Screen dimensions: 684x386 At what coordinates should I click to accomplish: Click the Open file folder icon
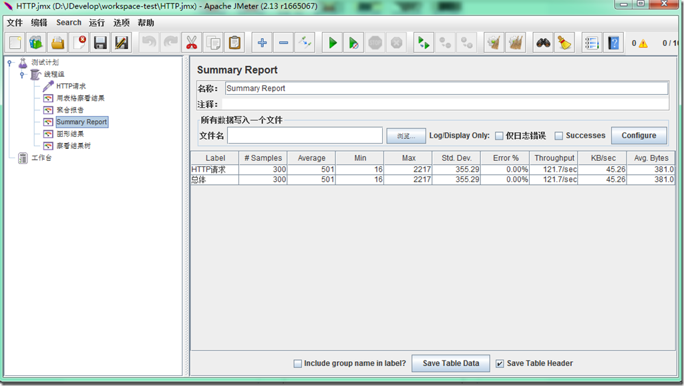coord(57,43)
